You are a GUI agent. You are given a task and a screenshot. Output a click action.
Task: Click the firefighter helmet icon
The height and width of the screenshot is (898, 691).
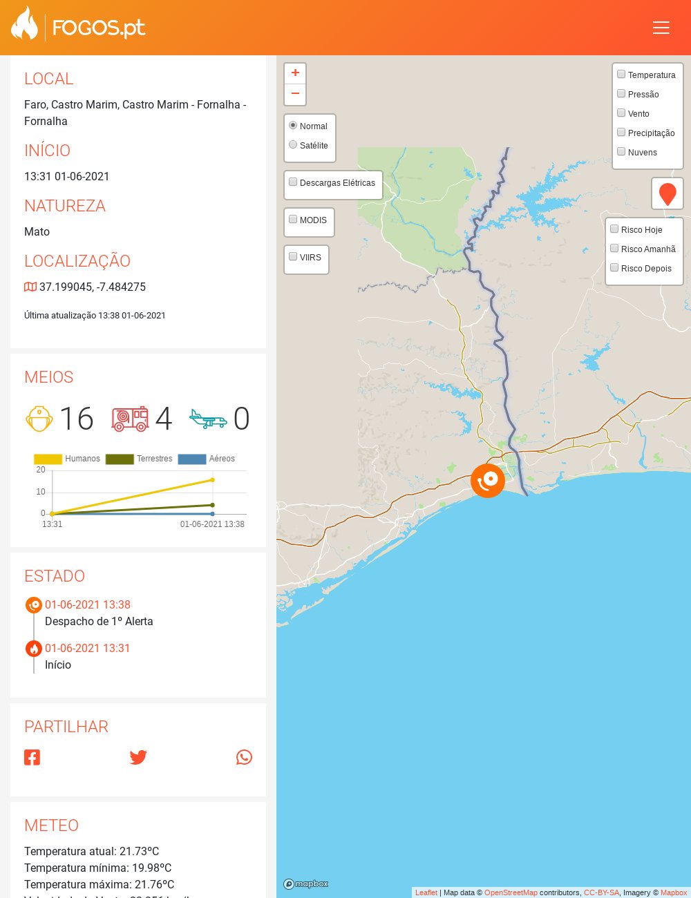39,419
